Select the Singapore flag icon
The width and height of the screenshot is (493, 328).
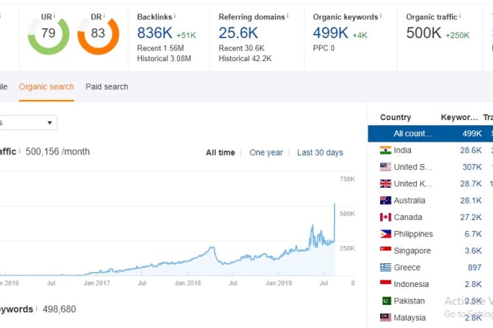pos(385,249)
